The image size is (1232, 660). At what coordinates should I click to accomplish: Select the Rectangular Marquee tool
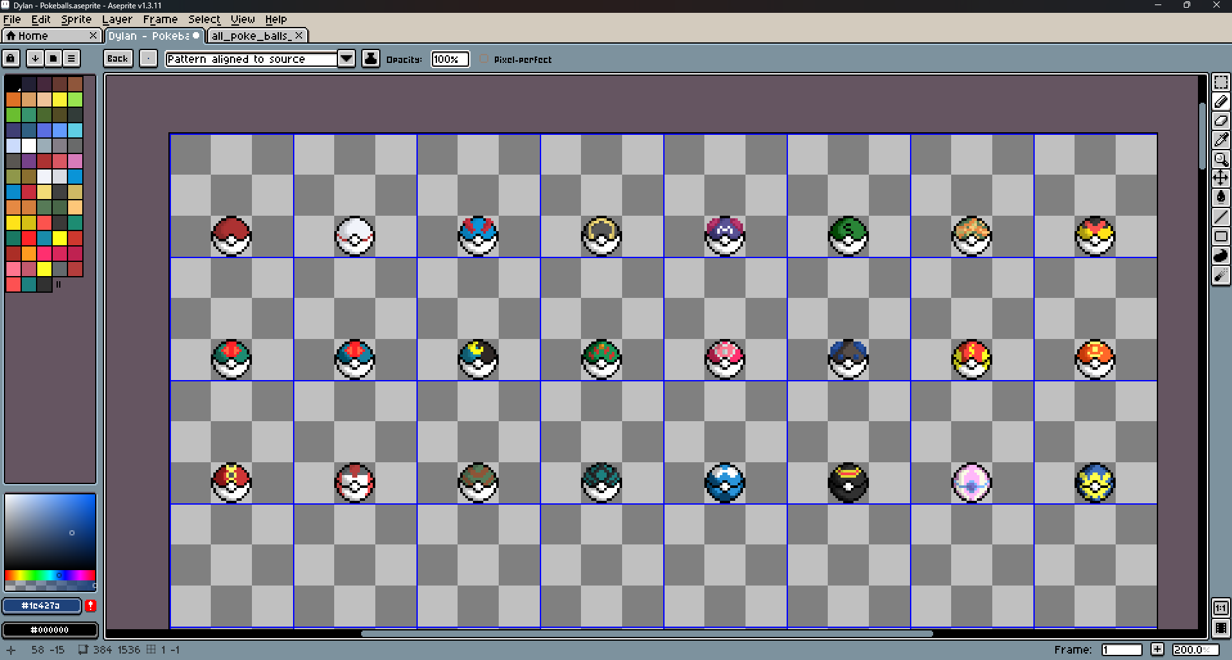tap(1220, 83)
